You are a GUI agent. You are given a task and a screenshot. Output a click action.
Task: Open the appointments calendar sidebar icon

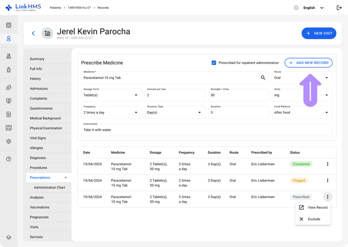point(9,25)
